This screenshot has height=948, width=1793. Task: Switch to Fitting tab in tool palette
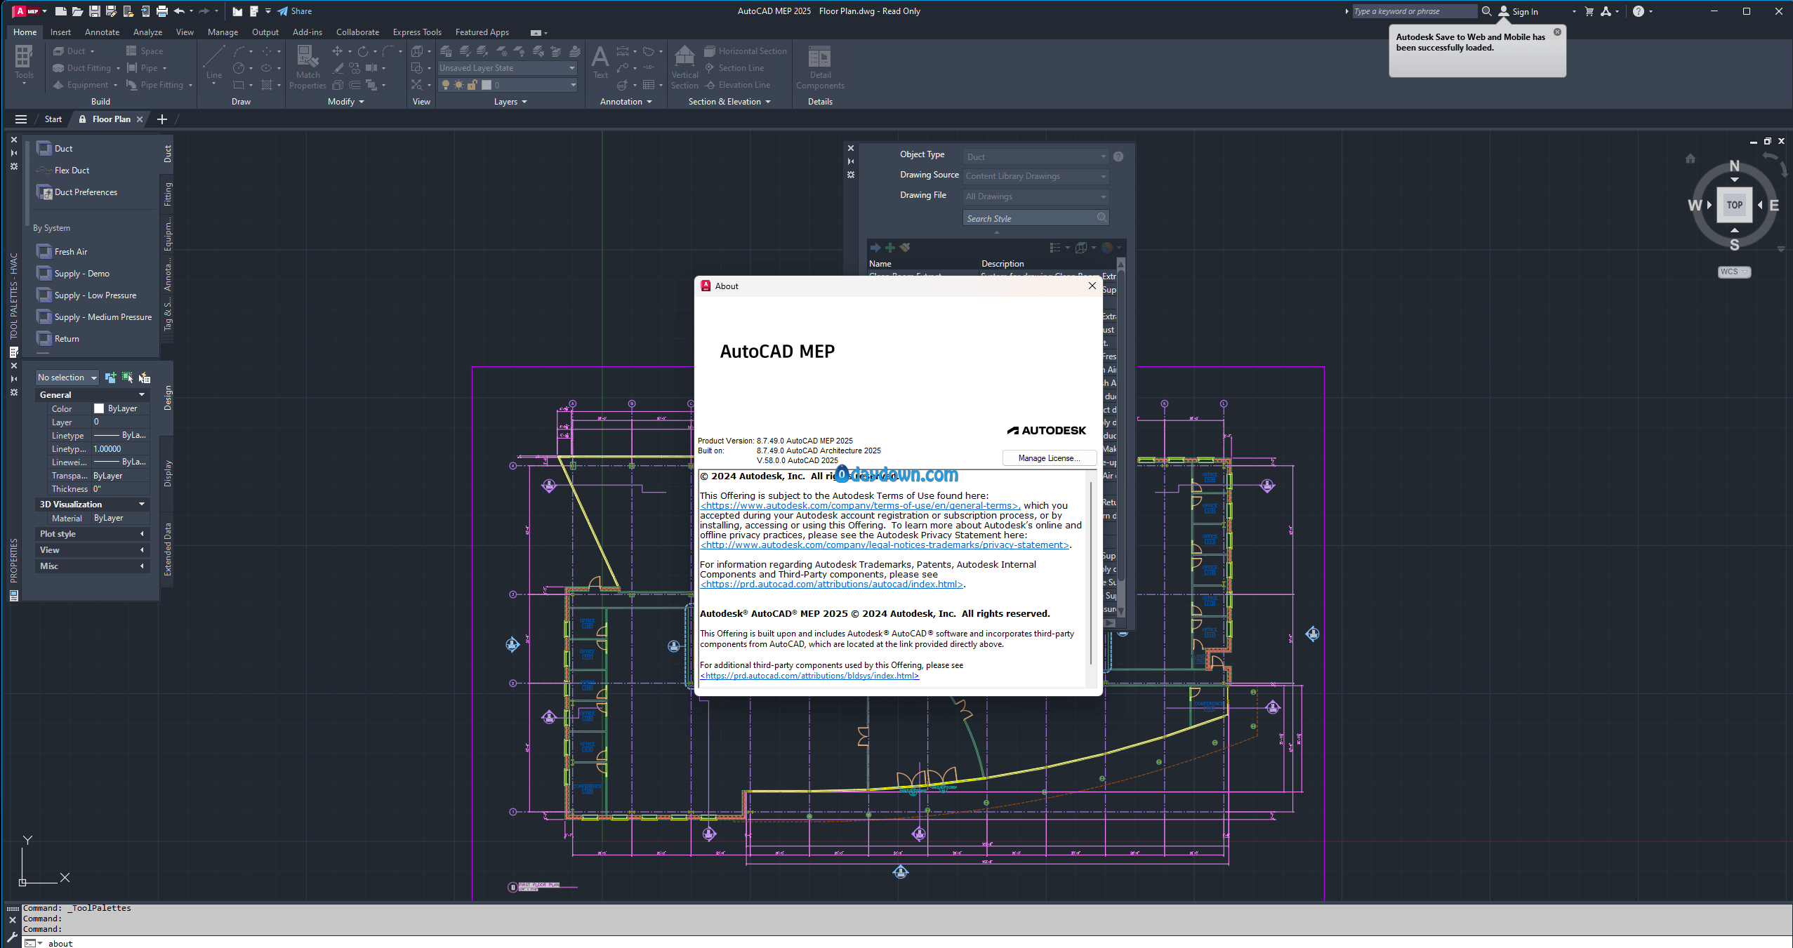point(168,194)
